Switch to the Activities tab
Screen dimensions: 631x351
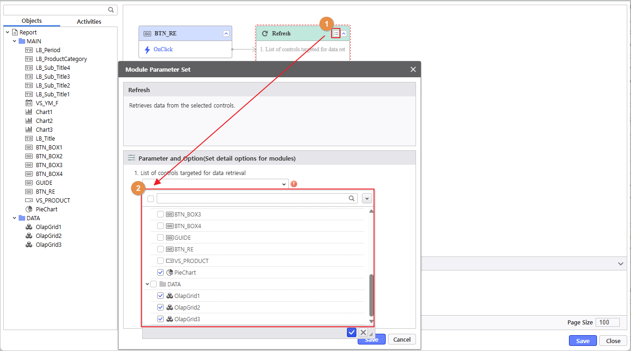tap(89, 21)
